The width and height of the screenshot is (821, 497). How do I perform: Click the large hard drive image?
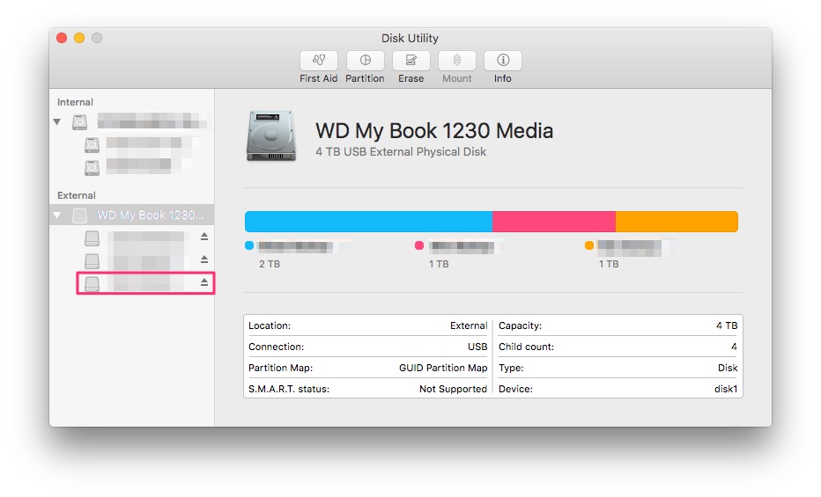(x=271, y=135)
